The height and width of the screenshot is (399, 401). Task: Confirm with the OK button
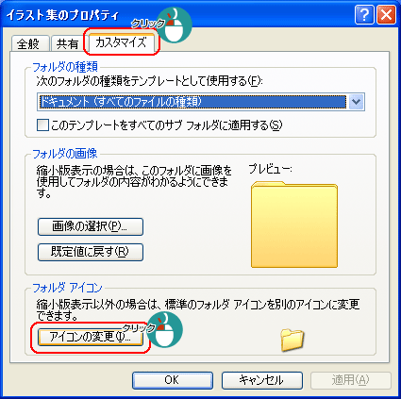pyautogui.click(x=173, y=380)
